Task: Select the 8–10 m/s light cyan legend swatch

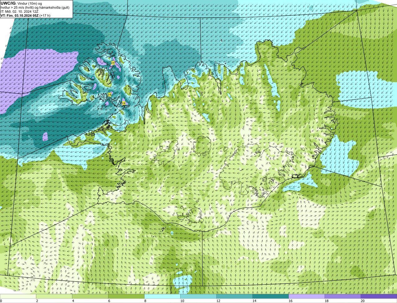Action: coord(162,296)
